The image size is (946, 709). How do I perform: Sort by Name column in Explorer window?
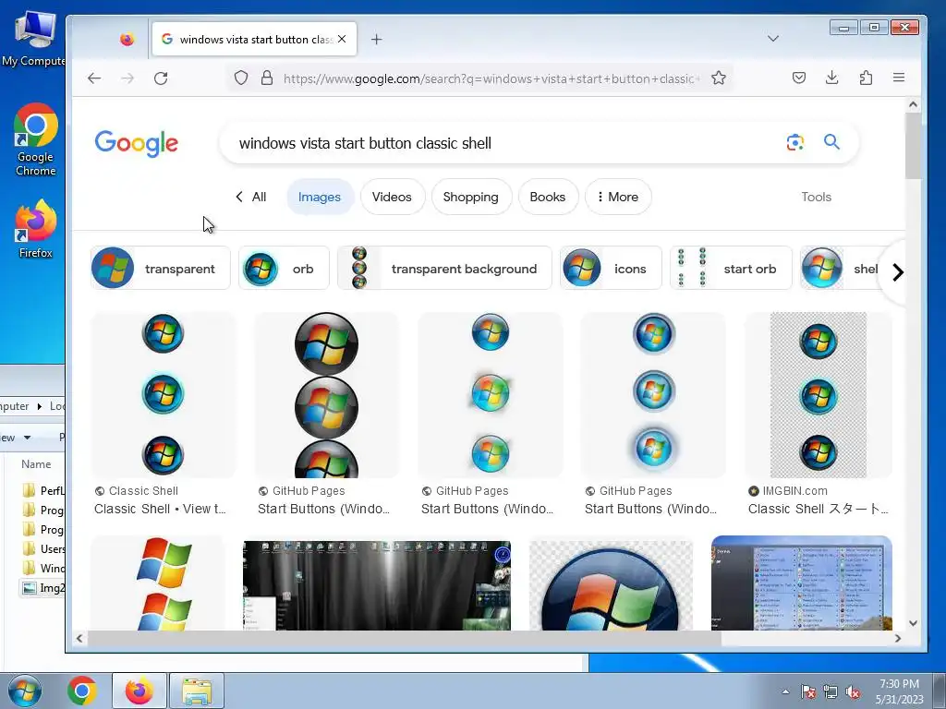coord(36,464)
